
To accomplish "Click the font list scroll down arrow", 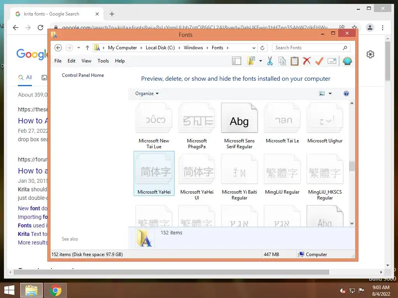I will point(352,223).
